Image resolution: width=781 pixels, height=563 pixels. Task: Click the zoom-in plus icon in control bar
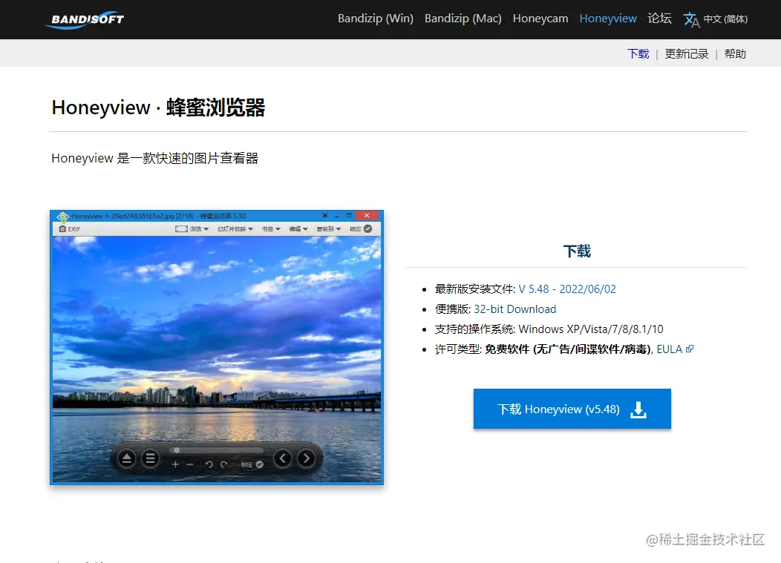pos(175,464)
